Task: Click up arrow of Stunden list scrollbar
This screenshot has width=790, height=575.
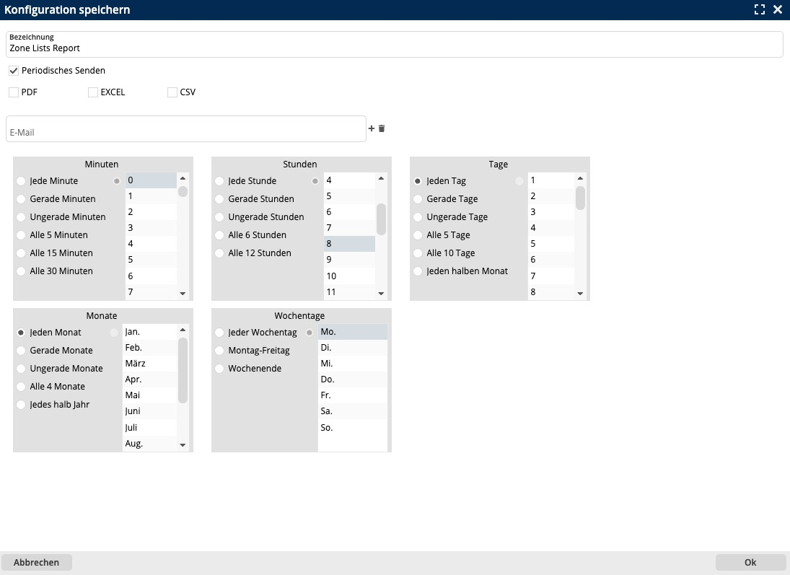Action: click(381, 178)
